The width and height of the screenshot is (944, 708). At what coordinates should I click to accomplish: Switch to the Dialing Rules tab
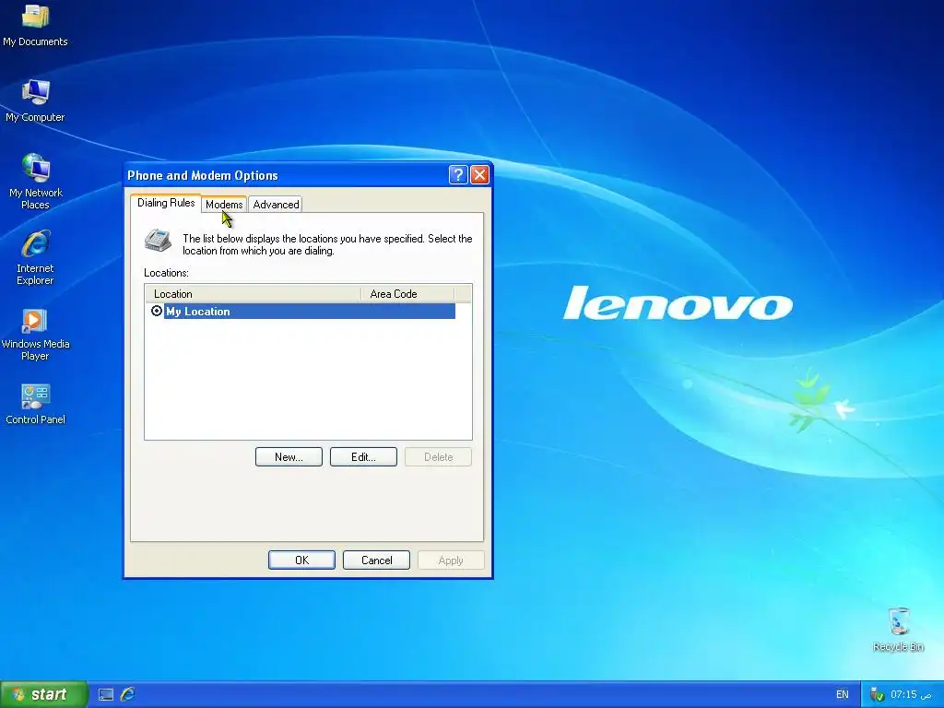[x=166, y=203]
